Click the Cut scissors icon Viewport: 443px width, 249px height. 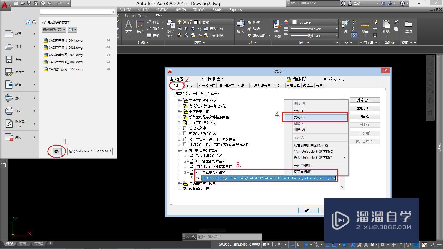point(396,22)
